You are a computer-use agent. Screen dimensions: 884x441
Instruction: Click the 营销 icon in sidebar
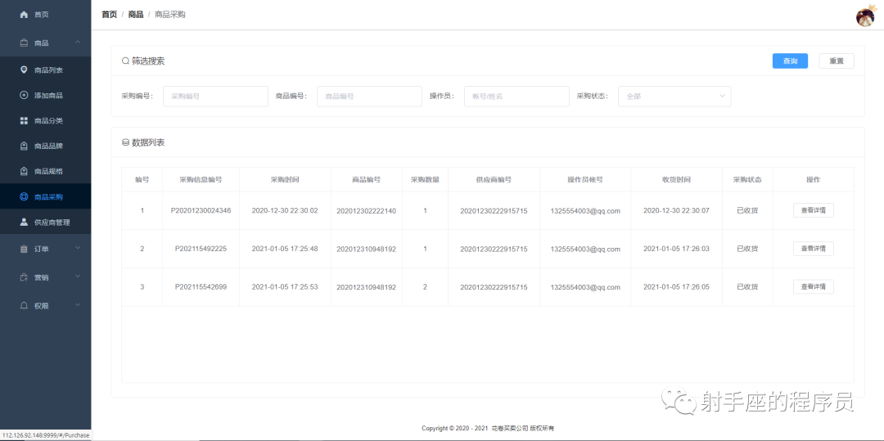[24, 277]
